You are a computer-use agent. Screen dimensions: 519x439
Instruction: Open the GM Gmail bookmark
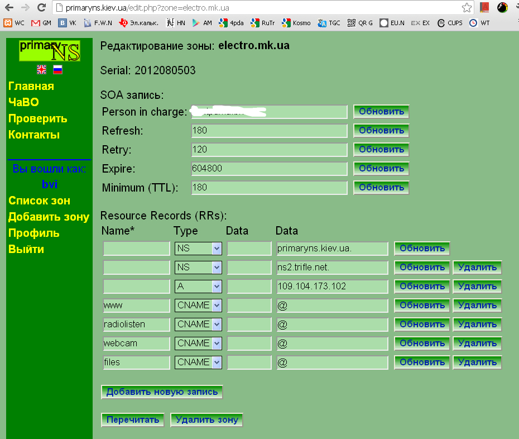(41, 23)
